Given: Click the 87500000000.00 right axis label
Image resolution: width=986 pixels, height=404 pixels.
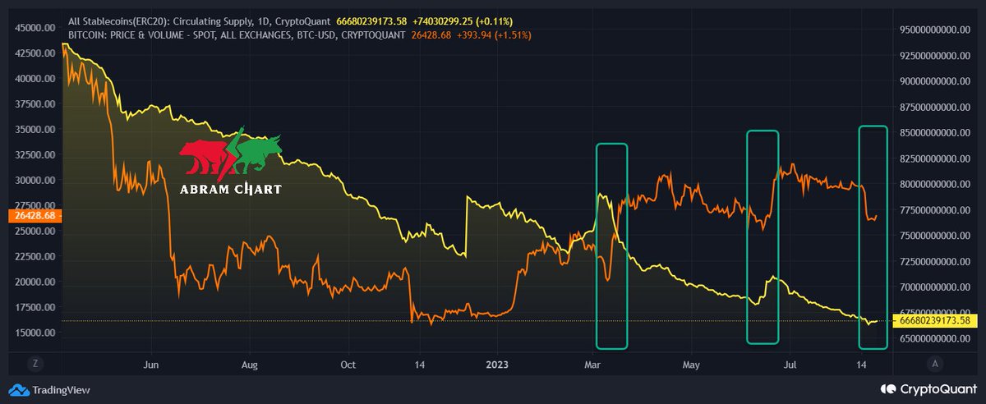Looking at the screenshot, I should click(x=934, y=108).
